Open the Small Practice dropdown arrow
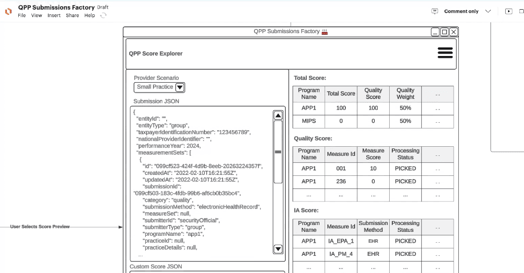The height and width of the screenshot is (273, 524). [180, 87]
